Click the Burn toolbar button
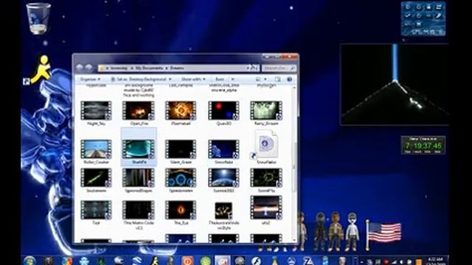The image size is (472, 265). point(220,79)
